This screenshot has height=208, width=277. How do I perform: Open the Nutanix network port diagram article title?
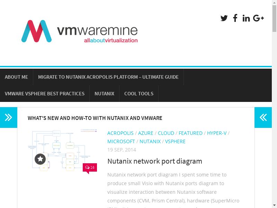point(155,161)
